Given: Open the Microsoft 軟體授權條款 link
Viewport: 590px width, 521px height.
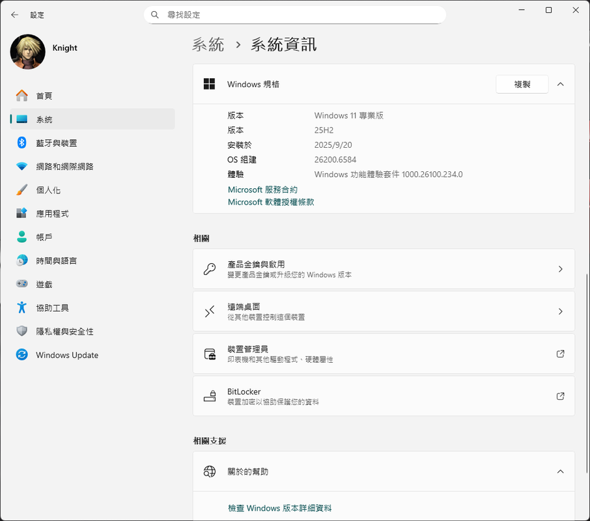Looking at the screenshot, I should [x=271, y=202].
